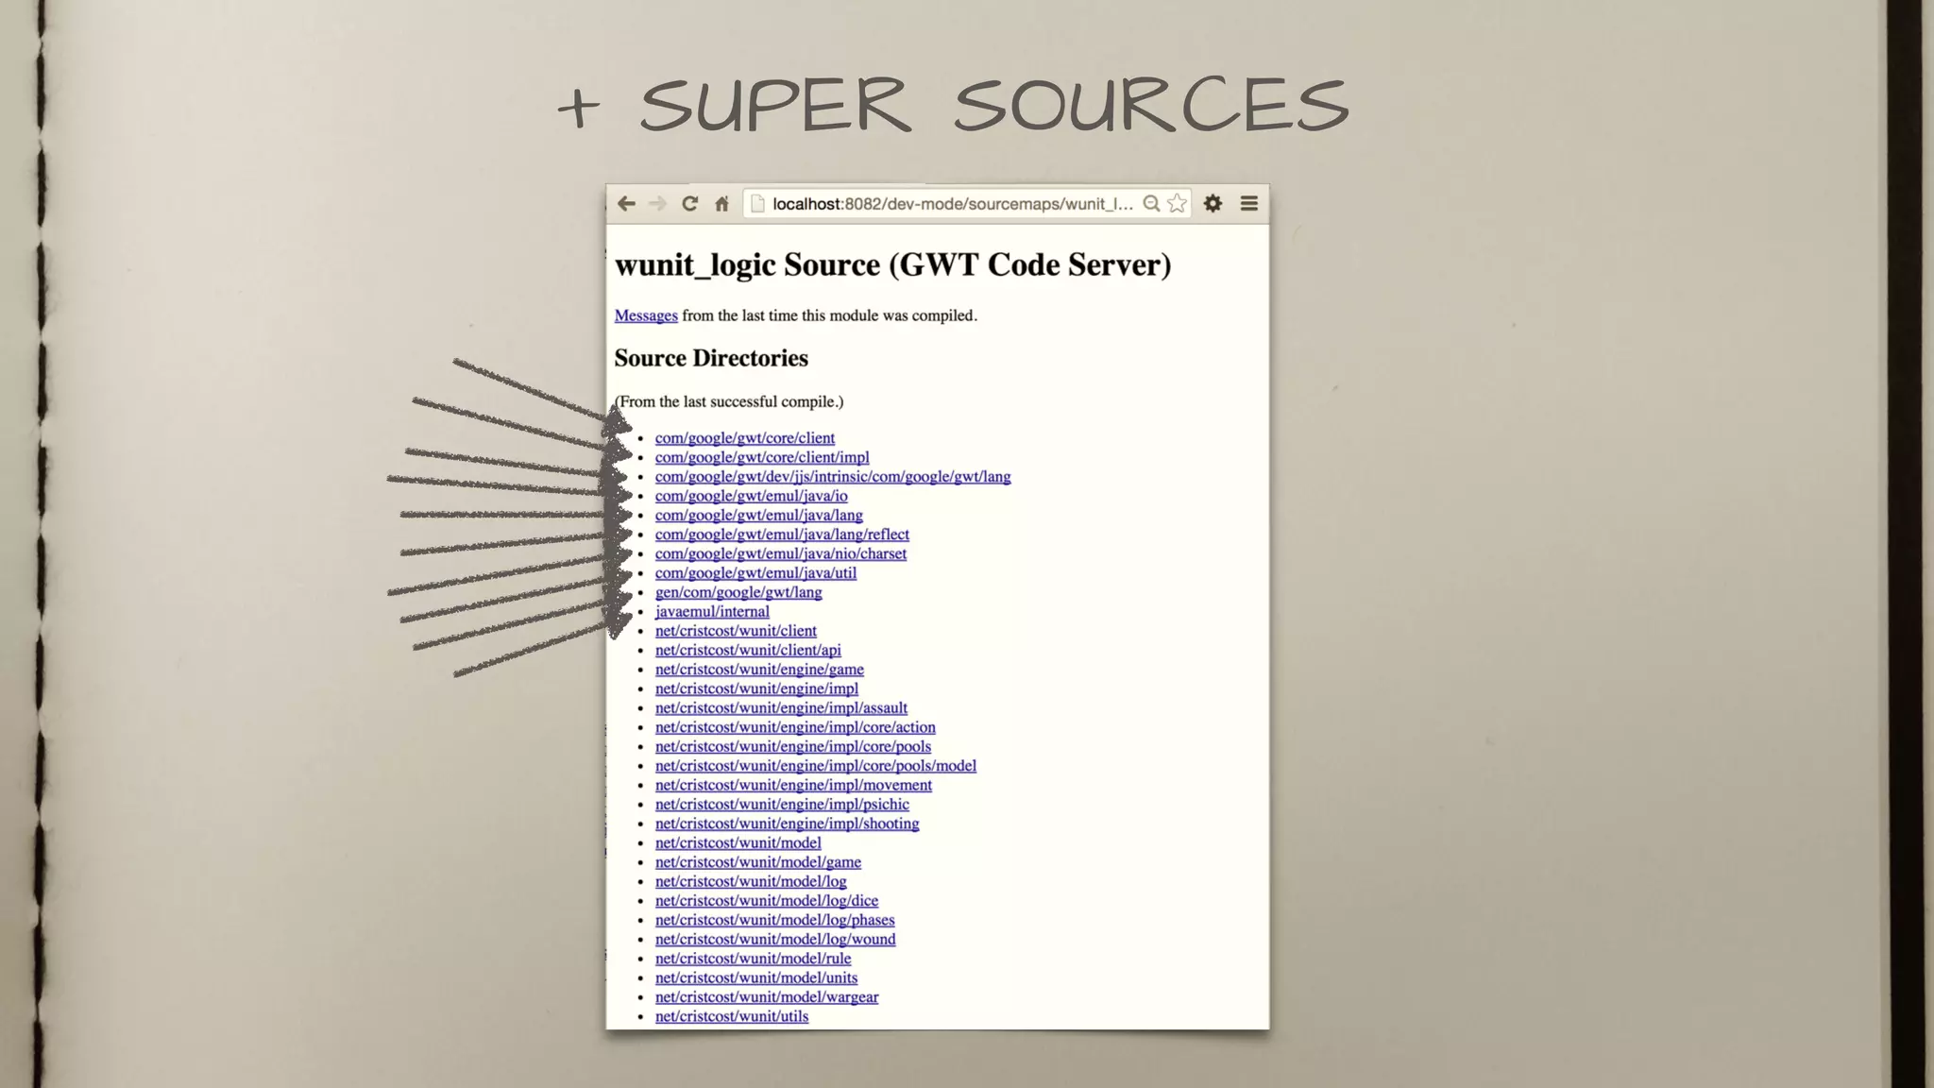Click the magnifier icon in address bar
This screenshot has width=1934, height=1088.
(1151, 204)
